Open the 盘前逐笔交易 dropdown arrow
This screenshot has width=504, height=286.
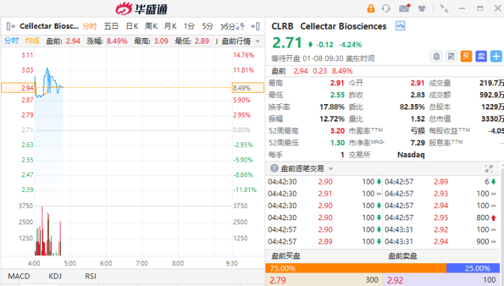tap(331, 169)
